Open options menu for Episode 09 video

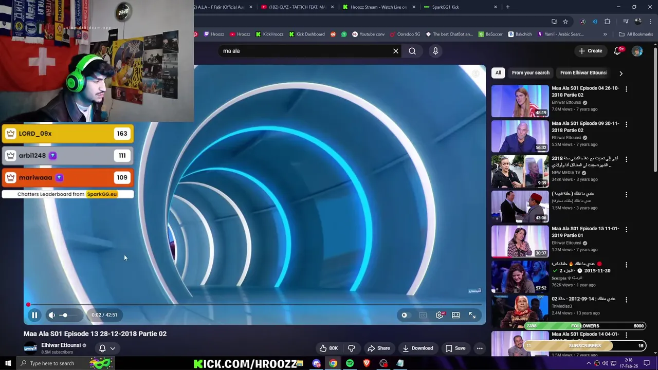coord(626,124)
